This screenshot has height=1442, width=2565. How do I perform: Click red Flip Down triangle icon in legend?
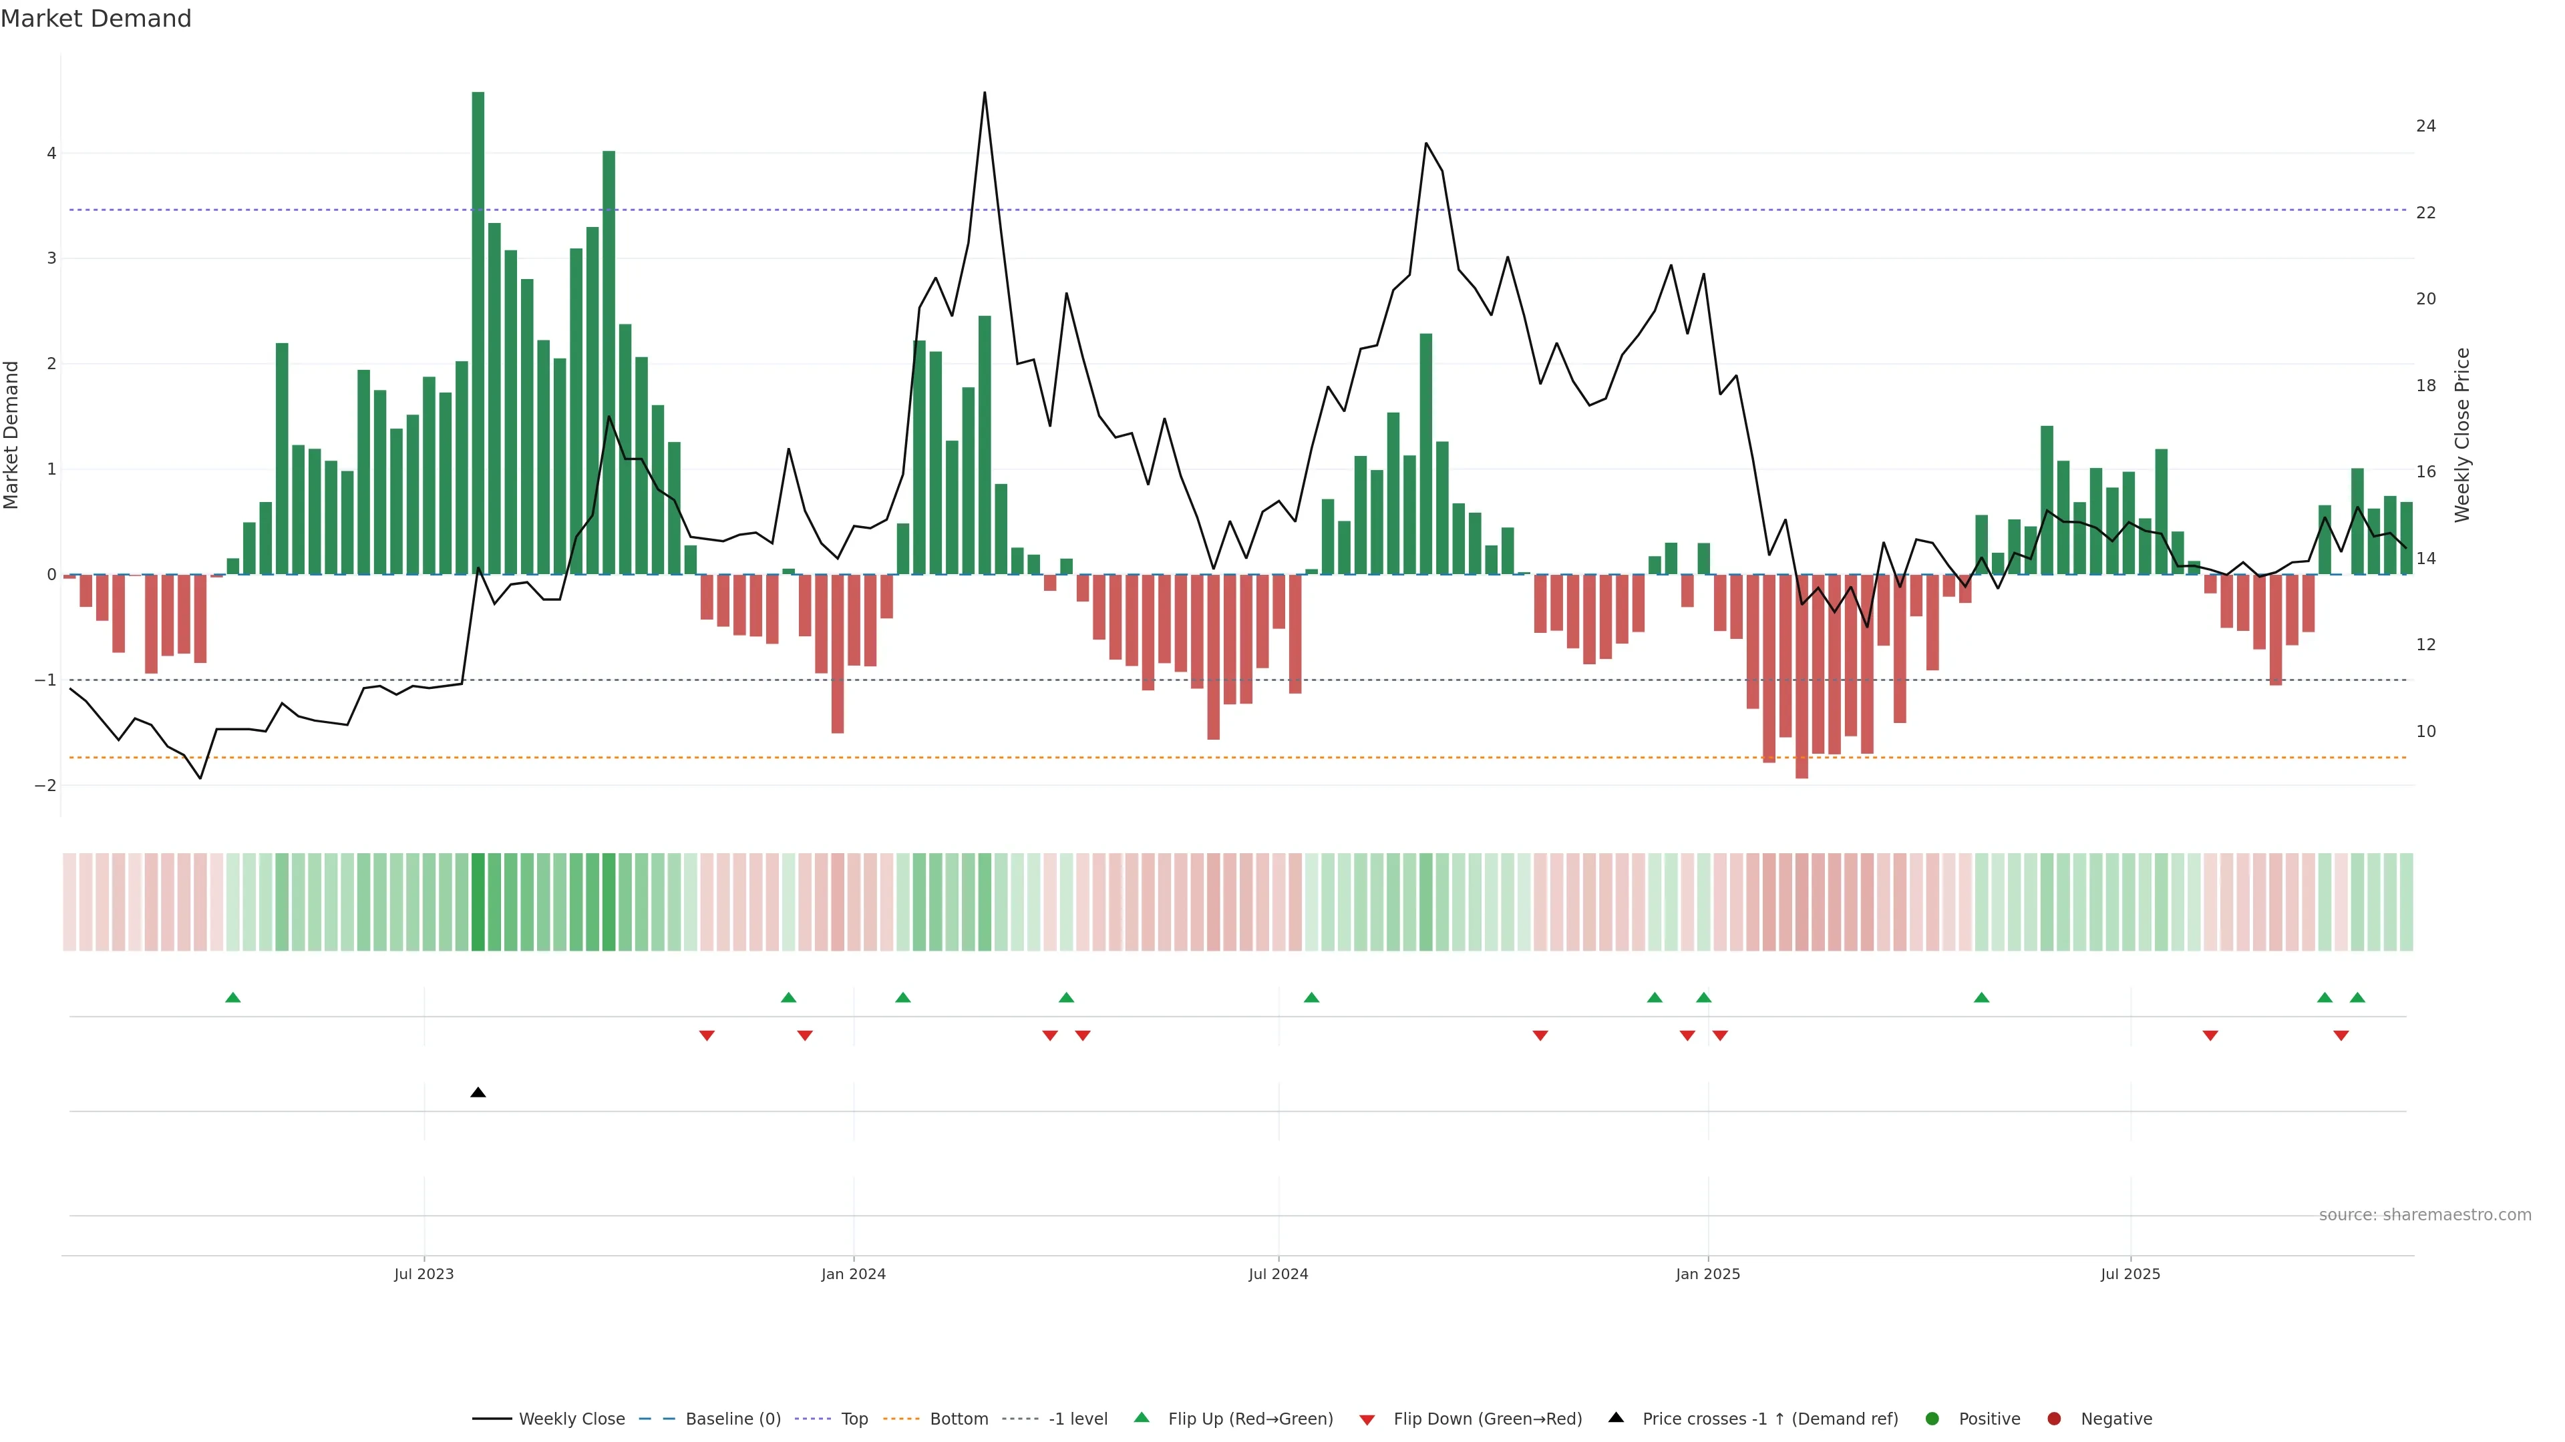1367,1419
